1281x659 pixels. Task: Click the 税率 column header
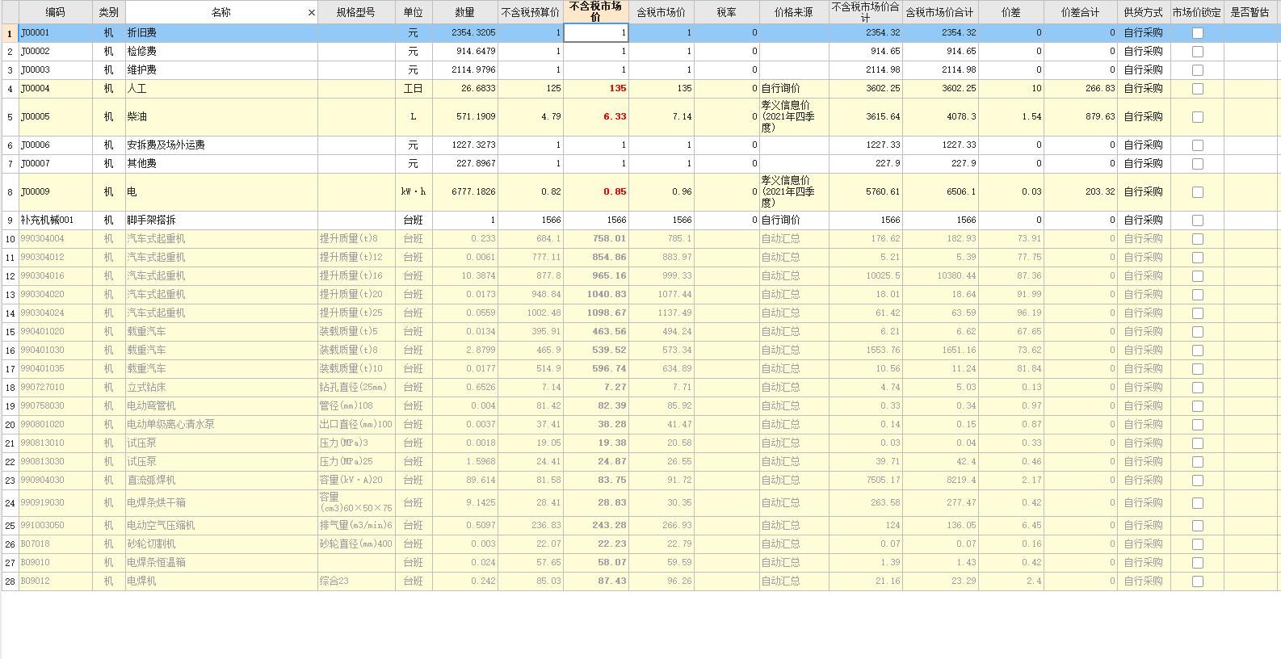pyautogui.click(x=727, y=12)
